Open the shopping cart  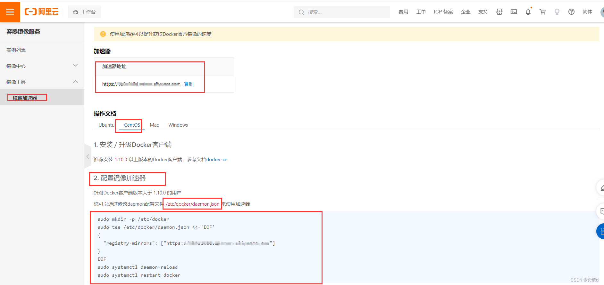[x=542, y=12]
